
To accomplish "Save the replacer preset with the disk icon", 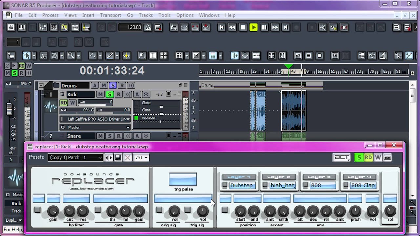I will point(118,158).
